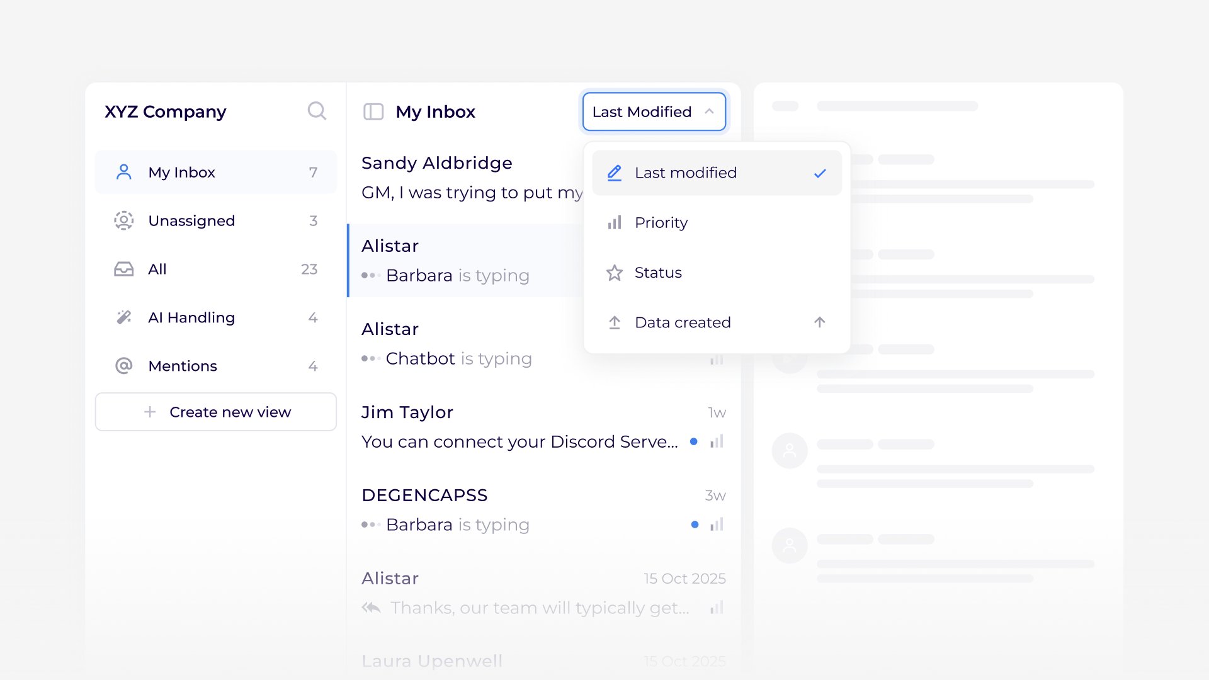This screenshot has height=680, width=1209.
Task: Toggle the sidebar panel icon beside My Inbox
Action: click(373, 112)
